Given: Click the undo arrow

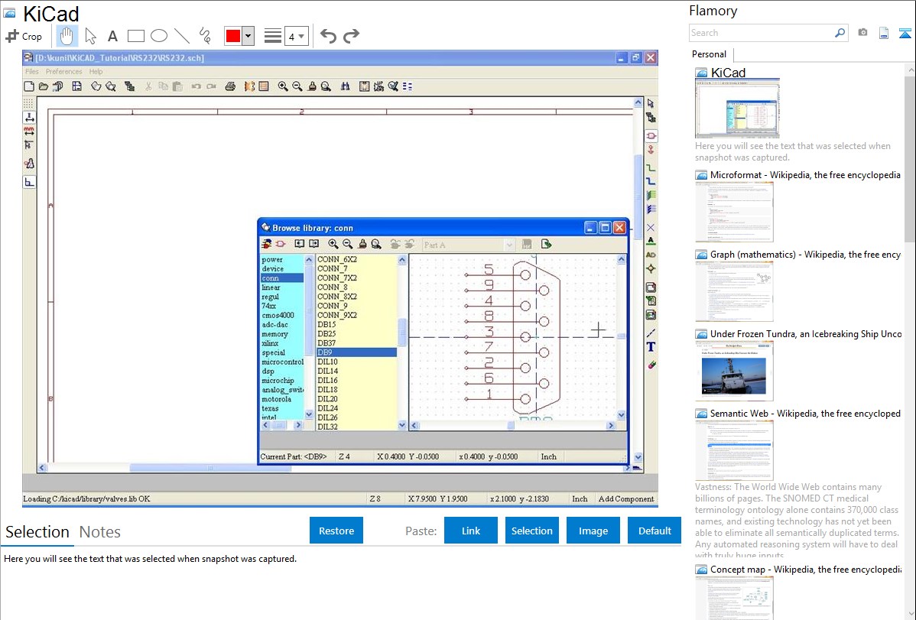Looking at the screenshot, I should tap(328, 36).
